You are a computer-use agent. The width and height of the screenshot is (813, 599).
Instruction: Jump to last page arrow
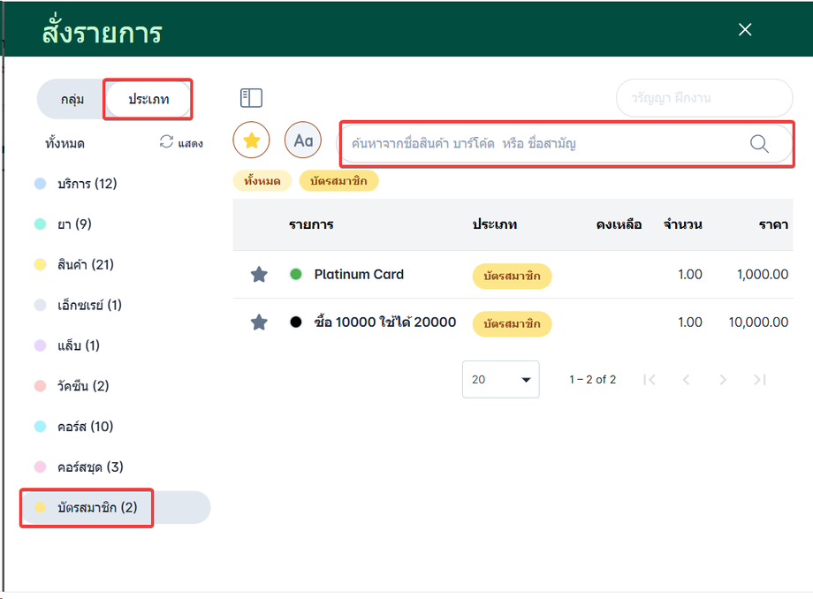click(x=759, y=380)
